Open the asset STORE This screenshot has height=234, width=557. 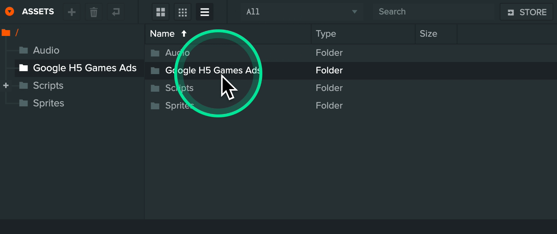(526, 12)
